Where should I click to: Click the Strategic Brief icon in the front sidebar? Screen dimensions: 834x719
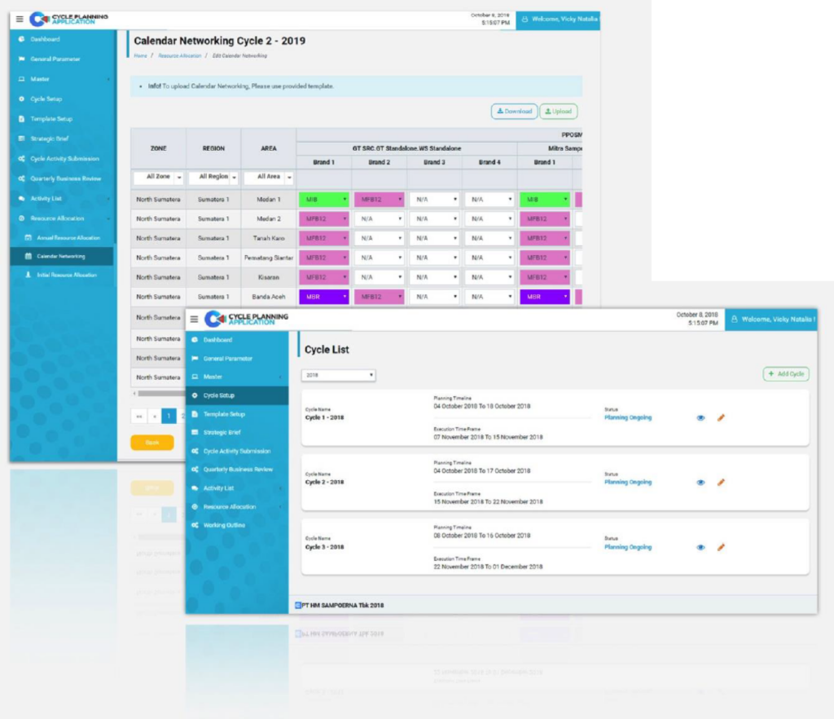tap(195, 433)
